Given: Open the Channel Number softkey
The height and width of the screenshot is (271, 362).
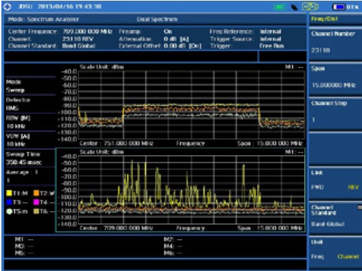Looking at the screenshot, I should [335, 44].
